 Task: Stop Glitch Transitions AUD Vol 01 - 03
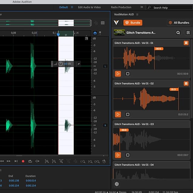click(x=128, y=155)
